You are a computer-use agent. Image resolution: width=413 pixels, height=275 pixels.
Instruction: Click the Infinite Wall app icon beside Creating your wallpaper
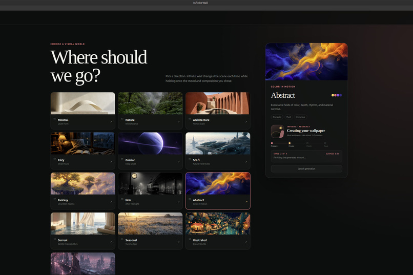(277, 131)
